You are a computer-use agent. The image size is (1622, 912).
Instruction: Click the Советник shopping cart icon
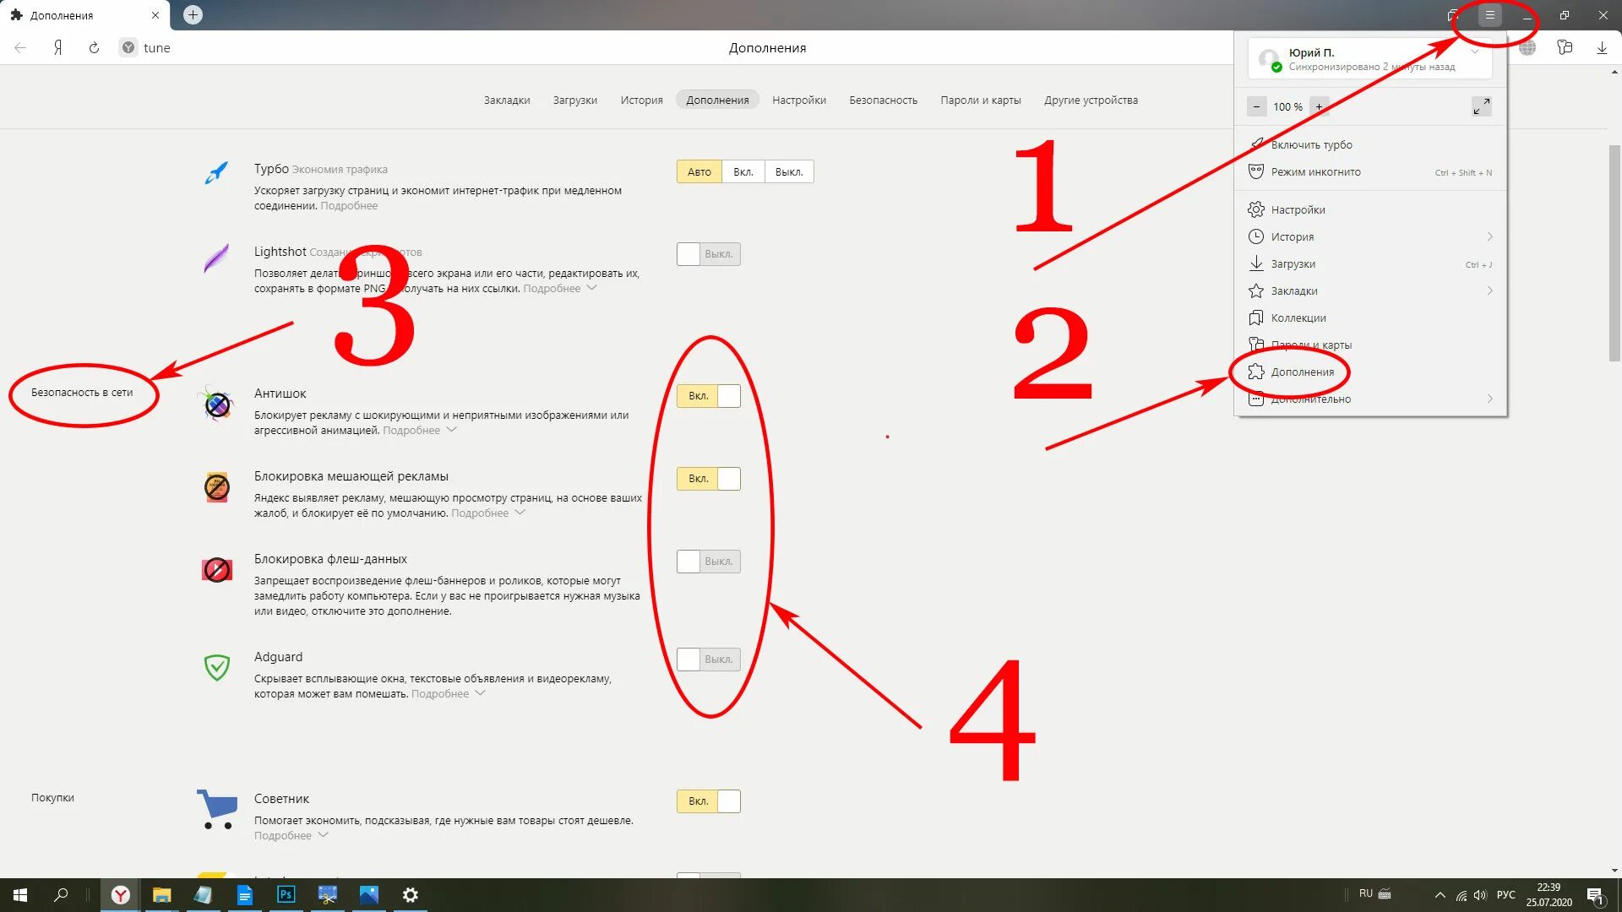tap(217, 809)
